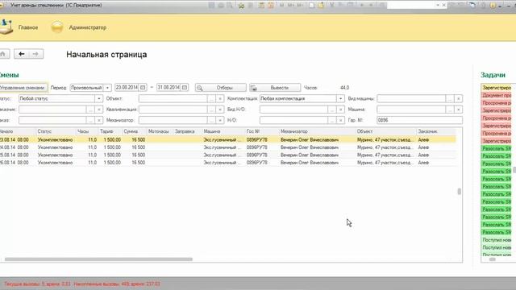Click the start date field 23.08.2014

[x=127, y=88]
